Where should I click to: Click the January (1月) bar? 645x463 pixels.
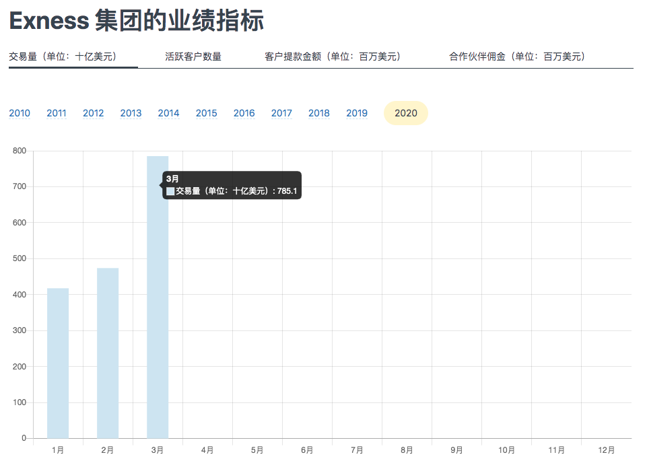pyautogui.click(x=58, y=363)
